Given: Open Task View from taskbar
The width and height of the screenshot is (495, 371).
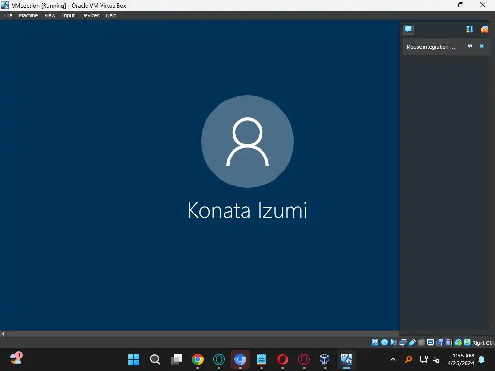Looking at the screenshot, I should tap(176, 359).
